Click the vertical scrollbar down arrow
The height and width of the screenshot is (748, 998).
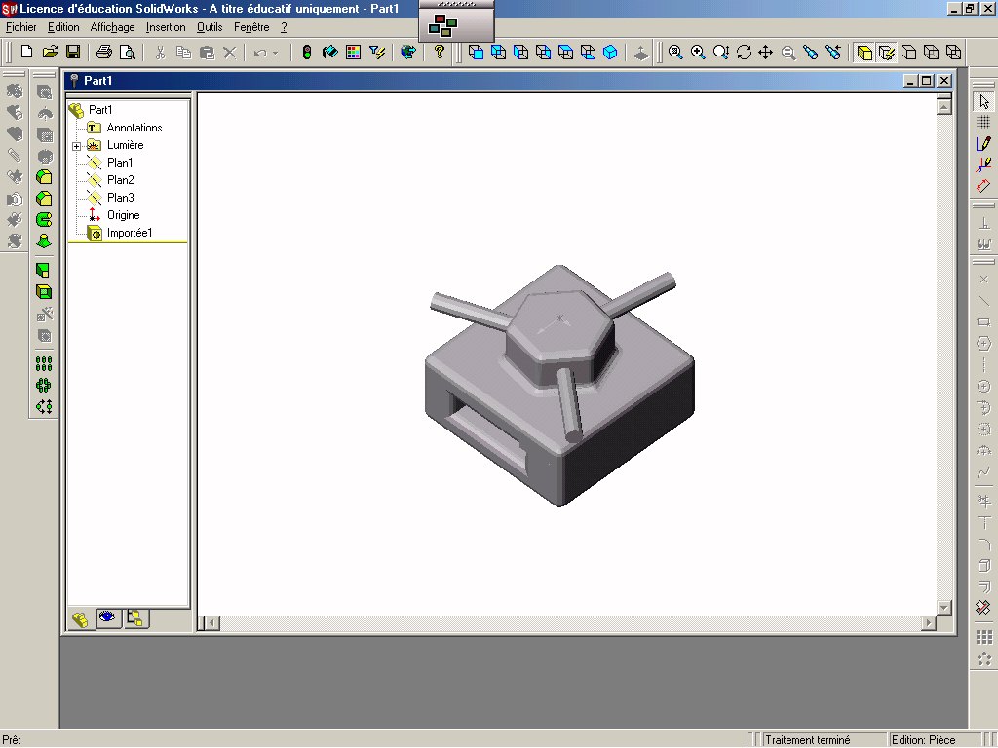pos(942,607)
